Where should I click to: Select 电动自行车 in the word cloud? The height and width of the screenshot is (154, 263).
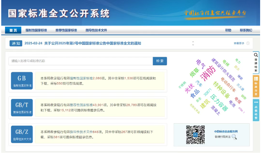228,85
